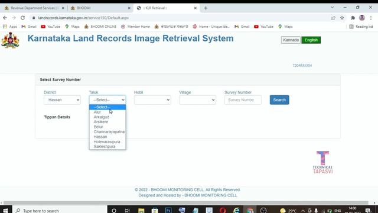Click the Karnataka Land Records Image Retrieval System heading
Viewport: 378px width, 213px height.
pos(131,38)
